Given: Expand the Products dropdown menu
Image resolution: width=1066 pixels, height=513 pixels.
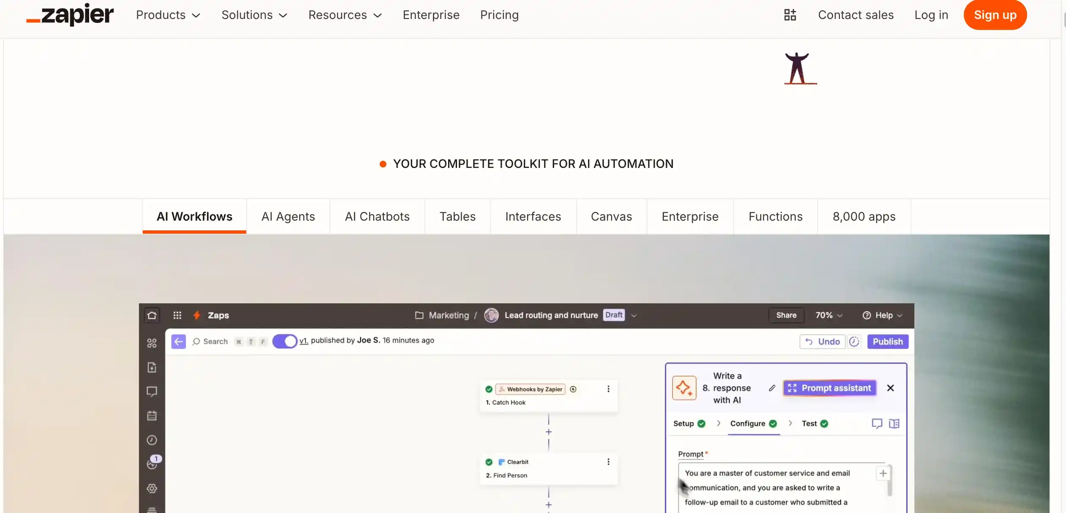Looking at the screenshot, I should [168, 15].
